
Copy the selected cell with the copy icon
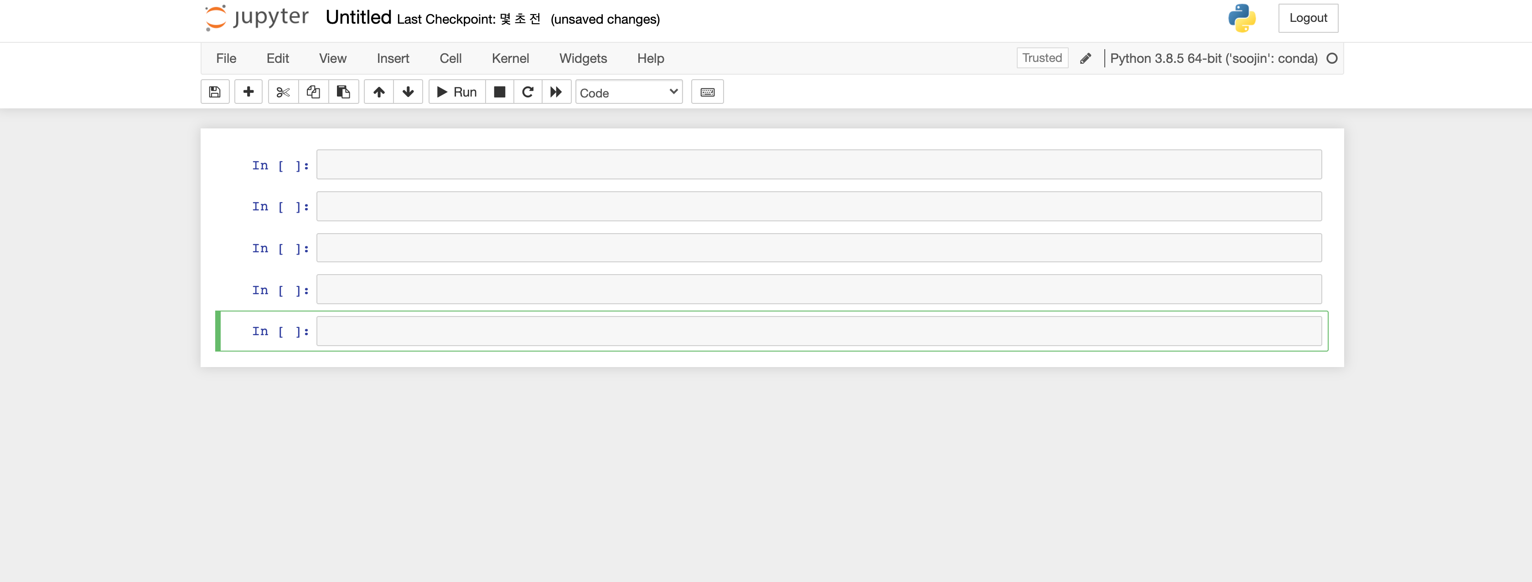pyautogui.click(x=313, y=92)
